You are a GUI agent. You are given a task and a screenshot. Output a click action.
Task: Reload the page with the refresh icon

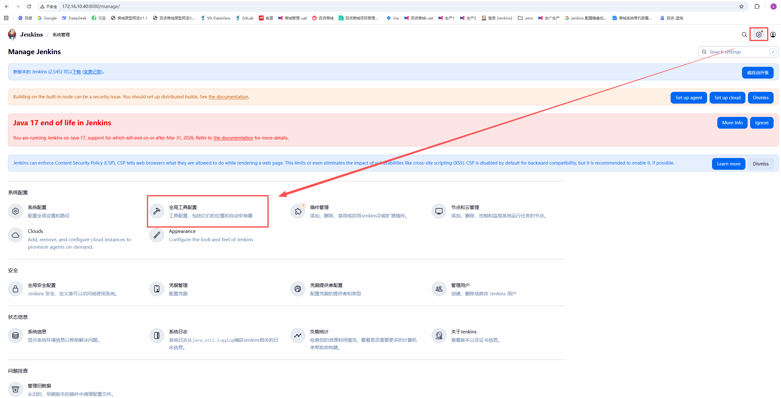[29, 6]
